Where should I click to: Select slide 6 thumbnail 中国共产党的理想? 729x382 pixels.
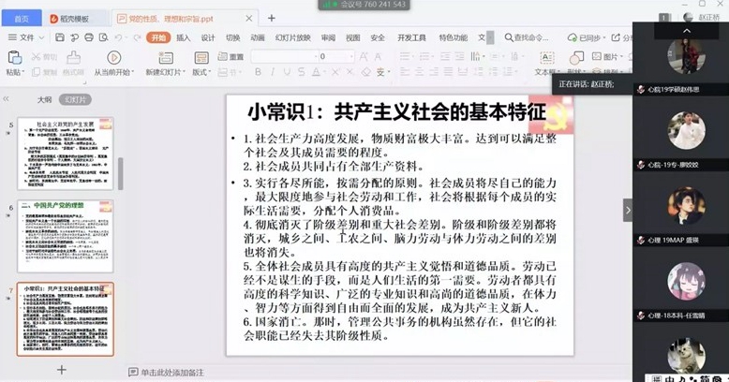(66, 234)
